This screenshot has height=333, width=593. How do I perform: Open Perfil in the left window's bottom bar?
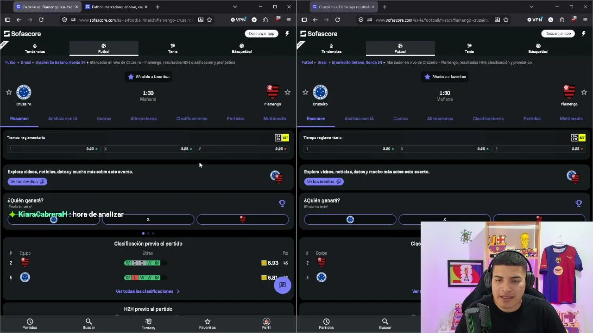click(x=266, y=324)
